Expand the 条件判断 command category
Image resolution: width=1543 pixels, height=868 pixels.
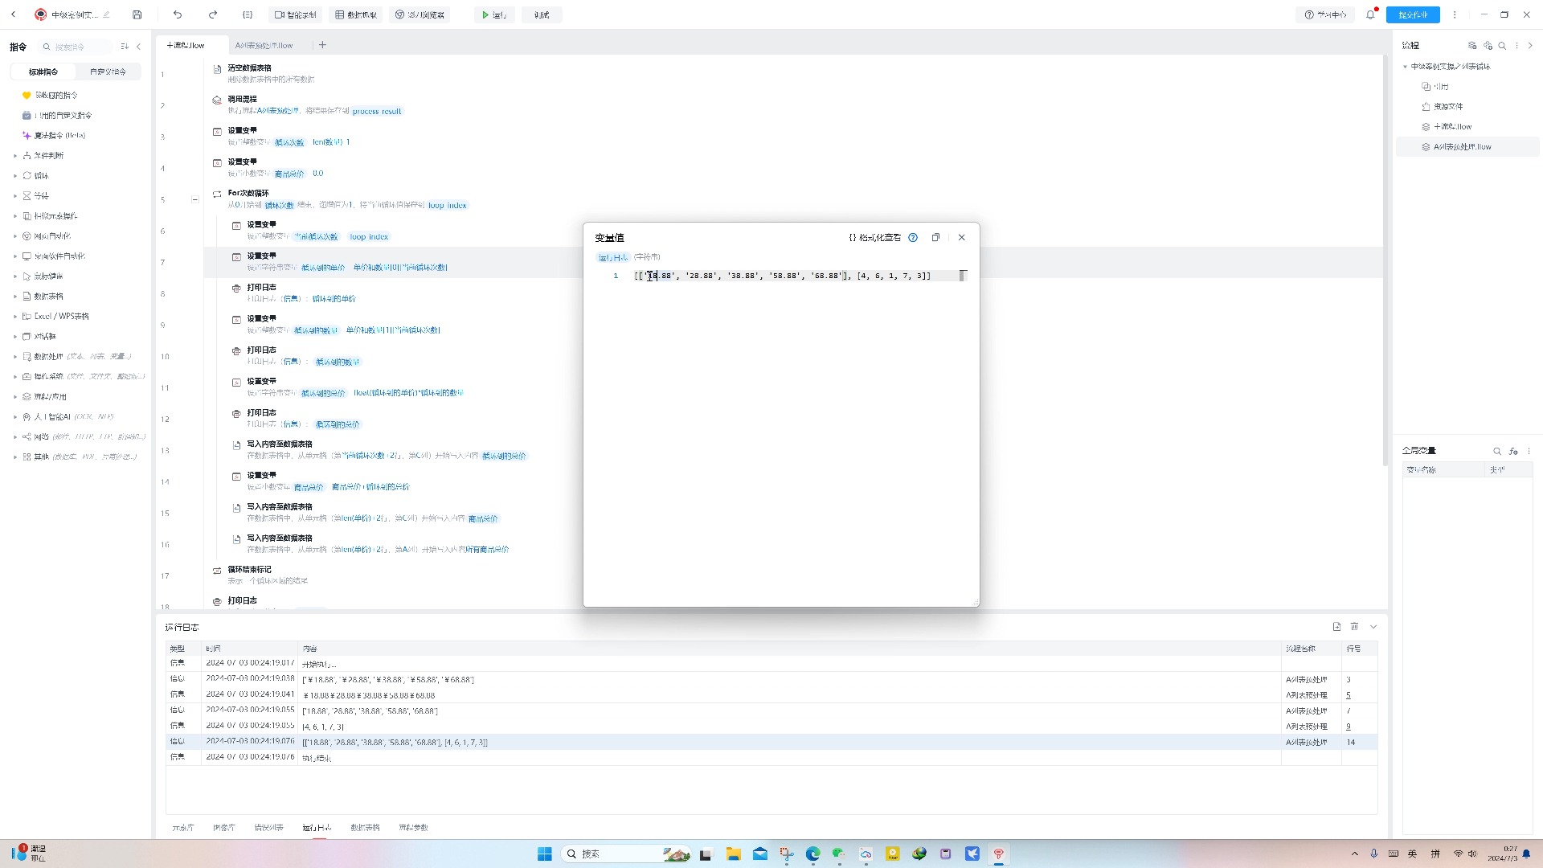pyautogui.click(x=48, y=155)
